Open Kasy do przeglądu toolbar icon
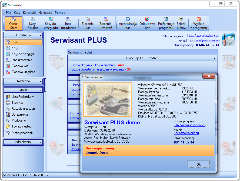Image resolution: width=240 pixels, height=181 pixels. [x=51, y=24]
